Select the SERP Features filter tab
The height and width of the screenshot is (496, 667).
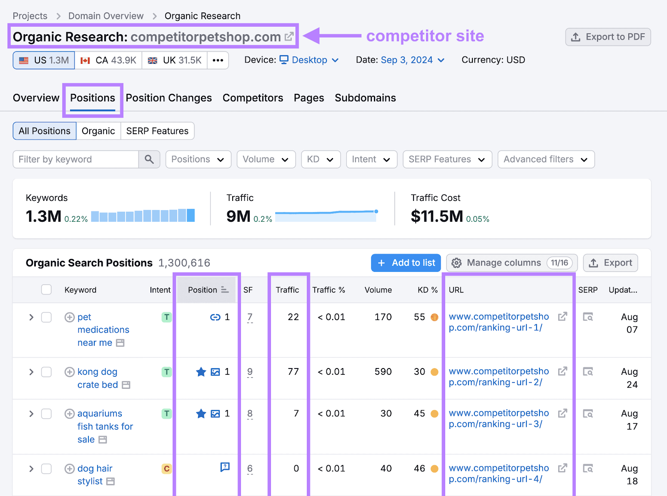click(x=157, y=130)
